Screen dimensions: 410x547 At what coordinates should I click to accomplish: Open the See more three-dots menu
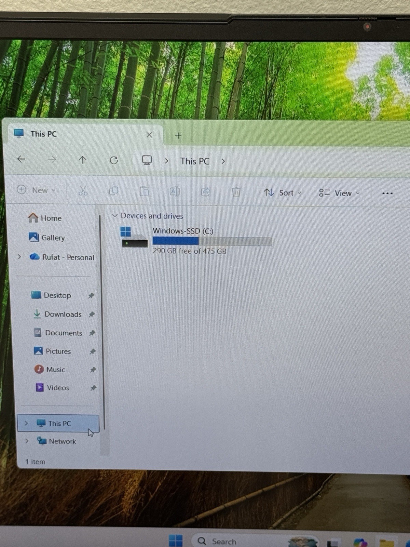pyautogui.click(x=387, y=194)
